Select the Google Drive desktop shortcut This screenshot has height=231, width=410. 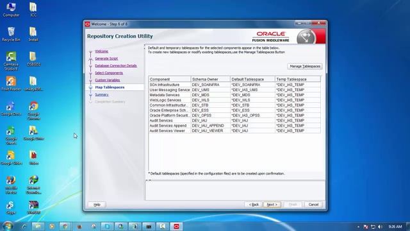point(33,133)
